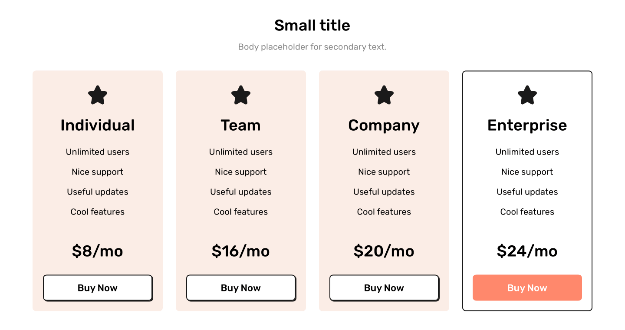625x330 pixels.
Task: Click Cool features in Enterprise card
Action: click(527, 212)
